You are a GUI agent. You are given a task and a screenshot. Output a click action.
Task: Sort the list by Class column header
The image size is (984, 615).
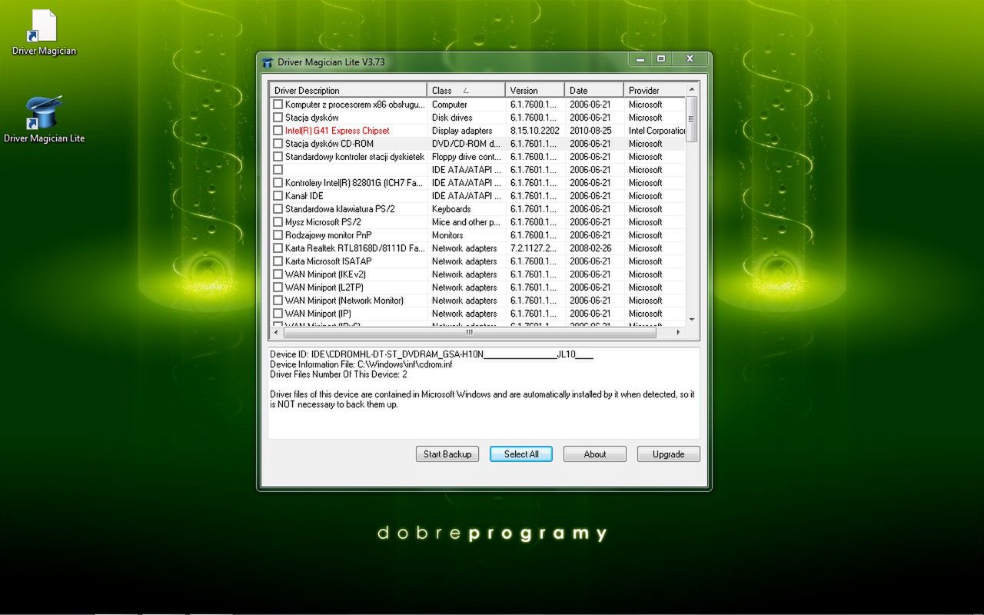pyautogui.click(x=466, y=90)
